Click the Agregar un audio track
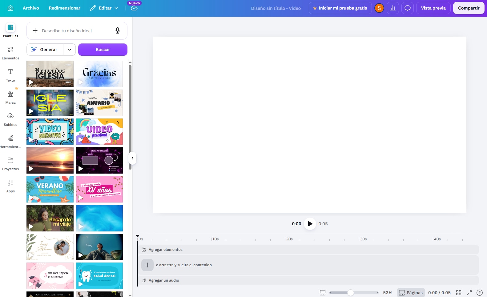 click(x=308, y=280)
